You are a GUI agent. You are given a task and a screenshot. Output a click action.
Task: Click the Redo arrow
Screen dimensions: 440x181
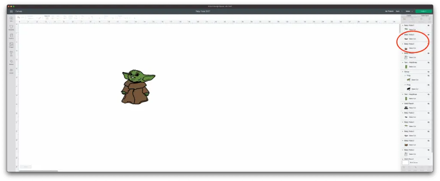pyautogui.click(x=22, y=18)
